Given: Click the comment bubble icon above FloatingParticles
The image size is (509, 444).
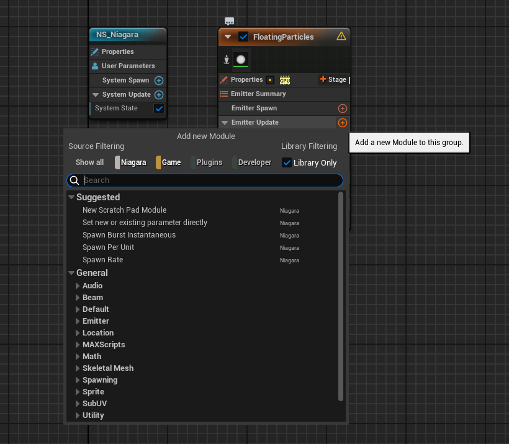Looking at the screenshot, I should (229, 22).
